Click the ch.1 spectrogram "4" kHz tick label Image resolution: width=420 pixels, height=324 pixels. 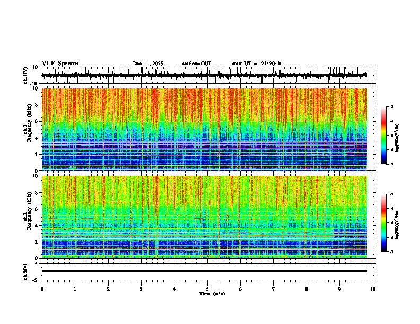click(37, 138)
